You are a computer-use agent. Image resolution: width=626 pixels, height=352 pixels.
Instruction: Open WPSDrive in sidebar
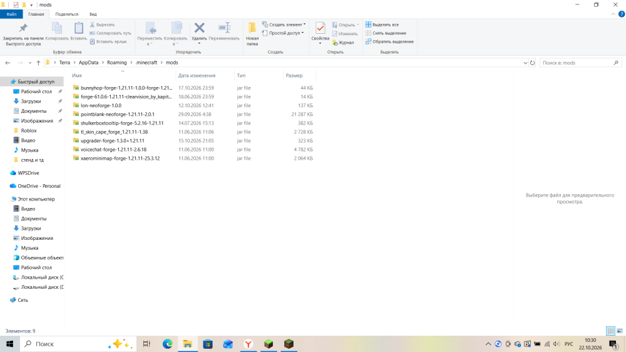click(28, 173)
